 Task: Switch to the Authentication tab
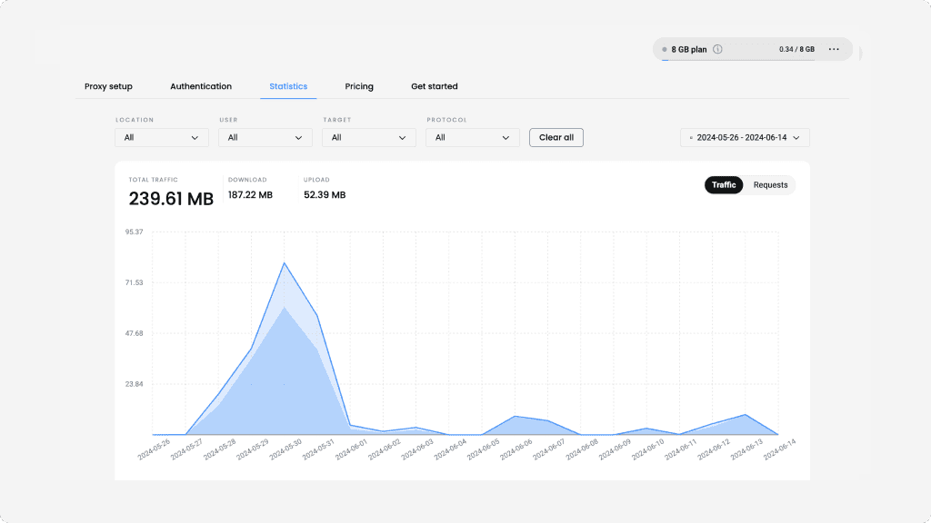point(201,86)
